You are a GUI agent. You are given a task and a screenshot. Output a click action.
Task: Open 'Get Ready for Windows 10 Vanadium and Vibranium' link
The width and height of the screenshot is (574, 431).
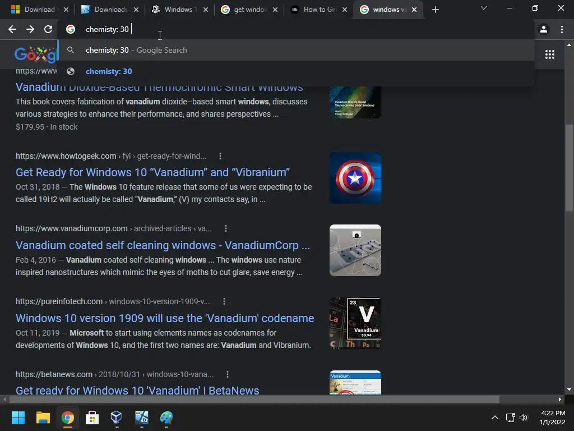[x=152, y=172]
